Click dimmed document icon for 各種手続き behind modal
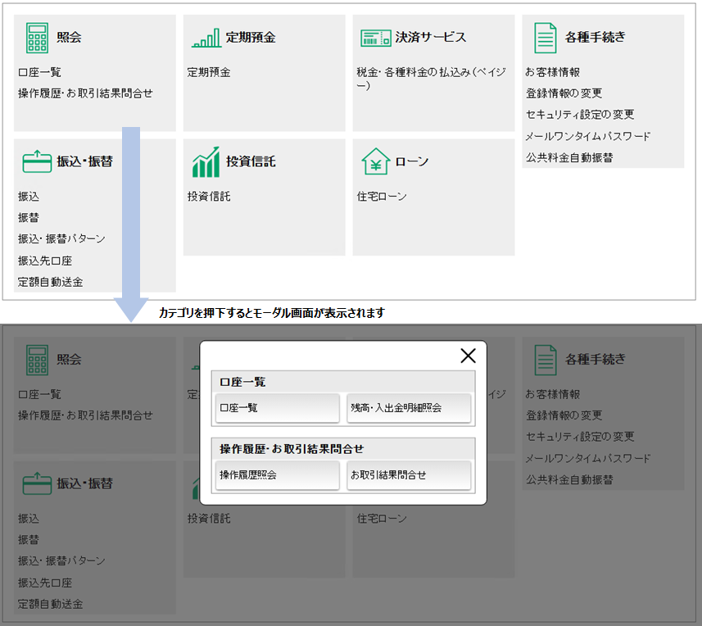Image resolution: width=702 pixels, height=626 pixels. tap(546, 360)
